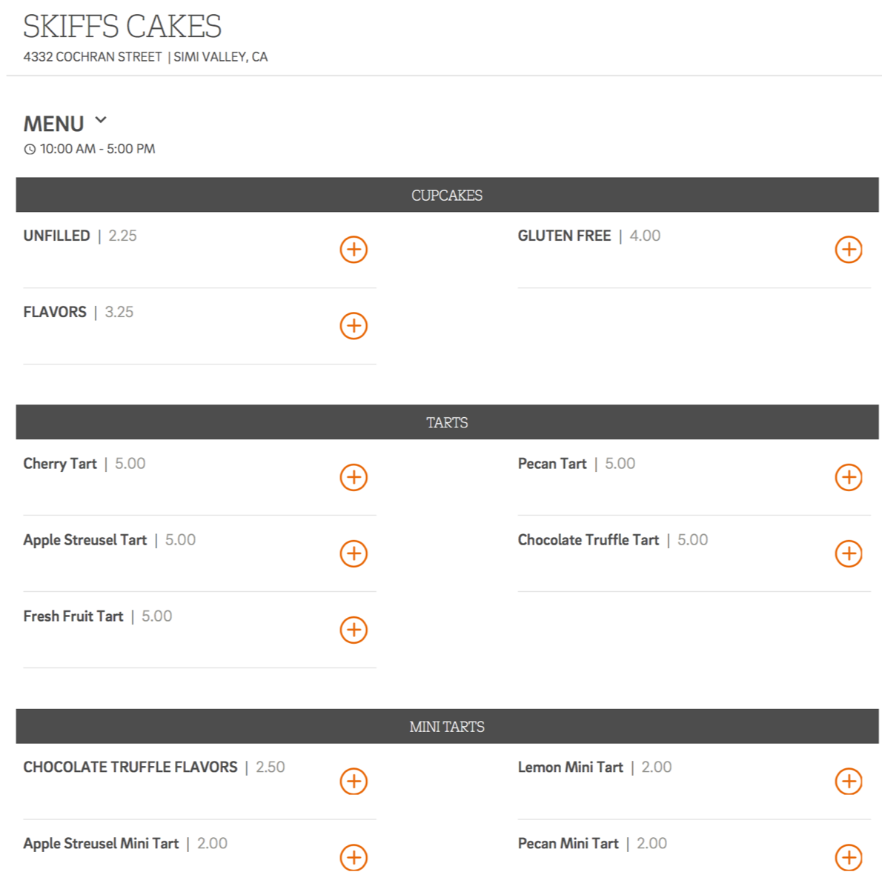Click plus icon for Apple Streusel Mini Tart
Screen dimensions: 882x889
click(354, 857)
